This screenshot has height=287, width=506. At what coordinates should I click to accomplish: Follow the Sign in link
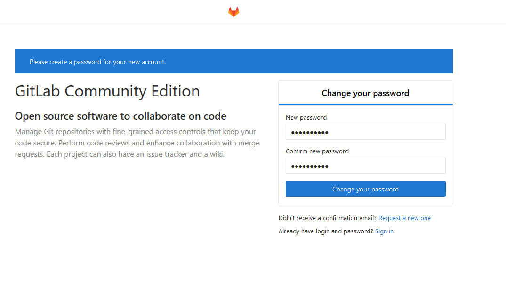(x=384, y=231)
